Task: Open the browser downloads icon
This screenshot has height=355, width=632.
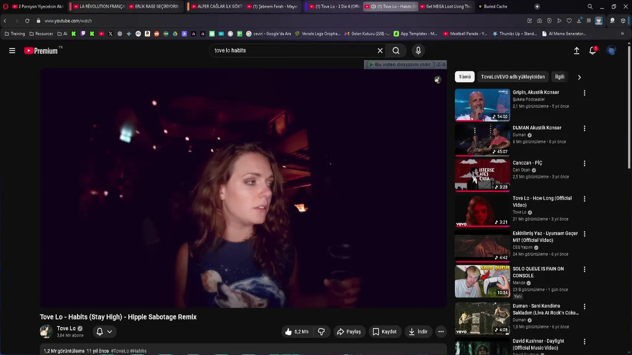Action: pyautogui.click(x=579, y=21)
